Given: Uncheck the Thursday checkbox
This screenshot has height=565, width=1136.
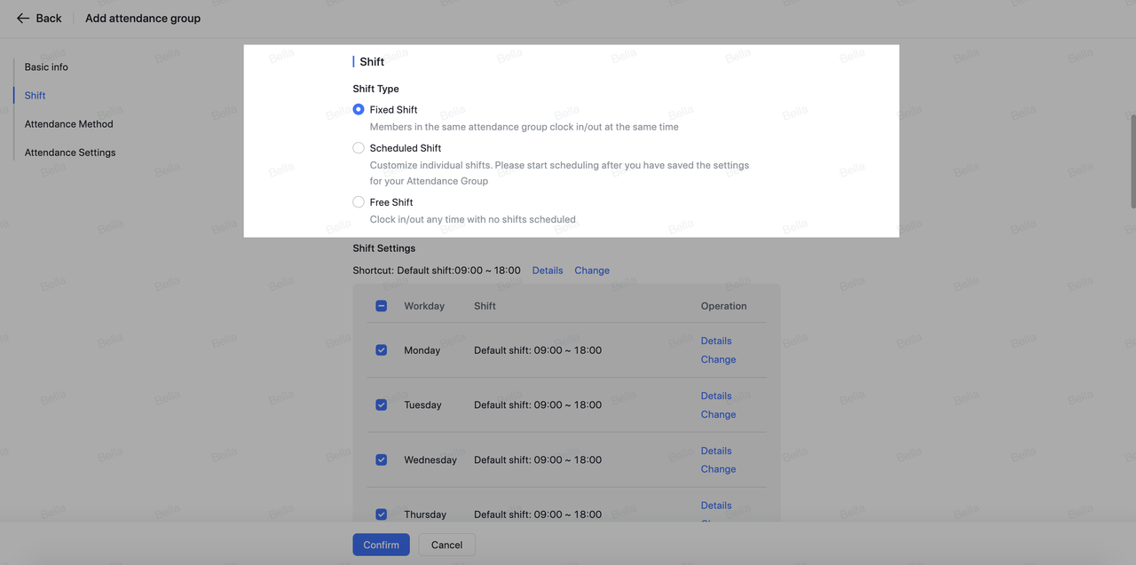Looking at the screenshot, I should point(382,514).
